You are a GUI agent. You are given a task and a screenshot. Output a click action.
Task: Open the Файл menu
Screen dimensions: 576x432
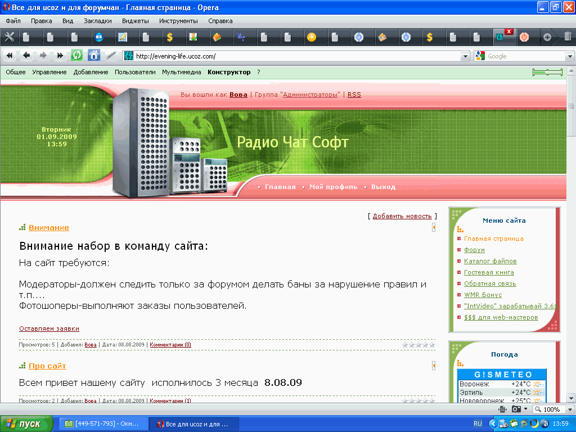(13, 21)
